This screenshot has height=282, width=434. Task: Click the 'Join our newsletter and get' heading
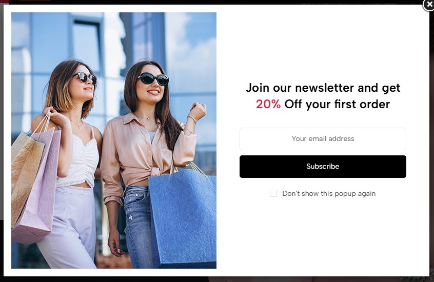pos(323,88)
